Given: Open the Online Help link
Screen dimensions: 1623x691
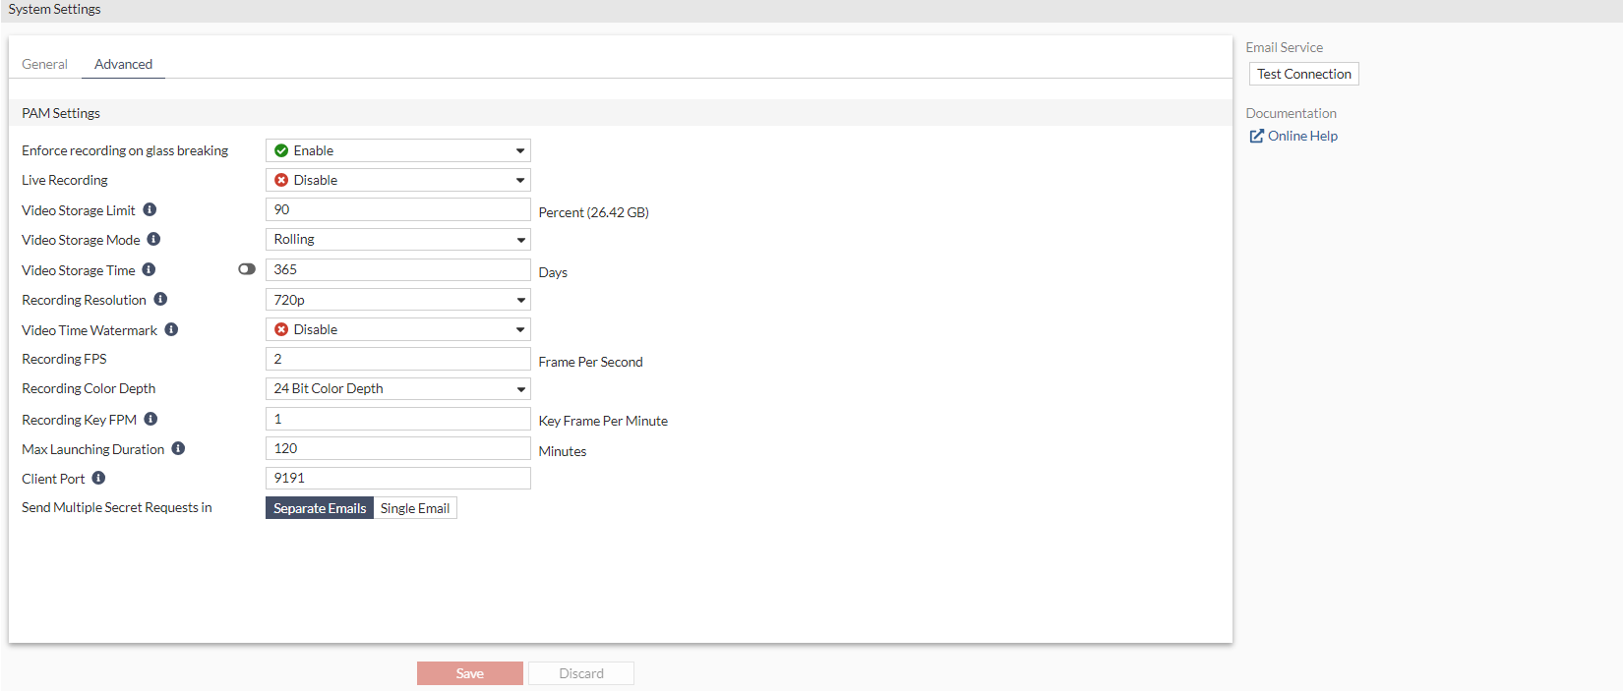Looking at the screenshot, I should click(1302, 136).
